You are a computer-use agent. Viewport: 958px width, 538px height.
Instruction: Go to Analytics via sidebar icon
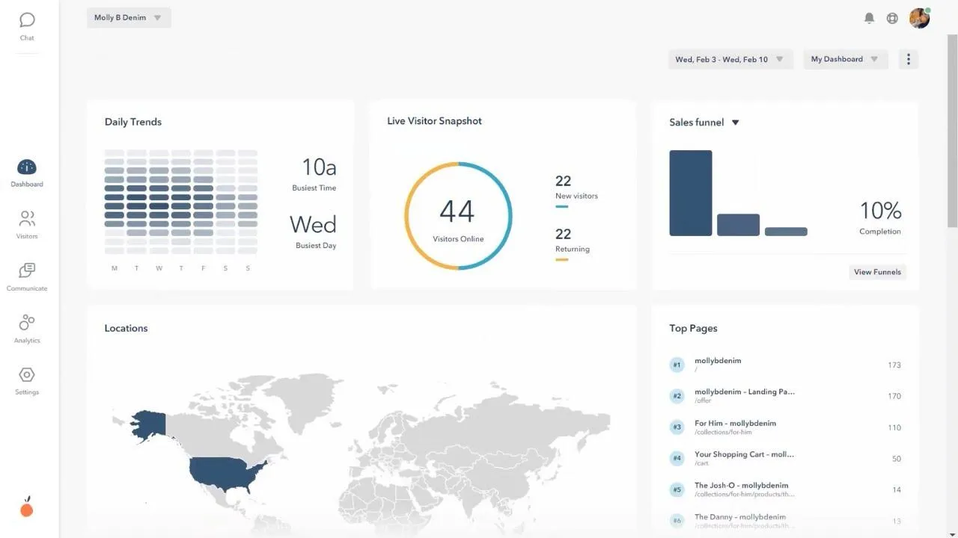[27, 323]
